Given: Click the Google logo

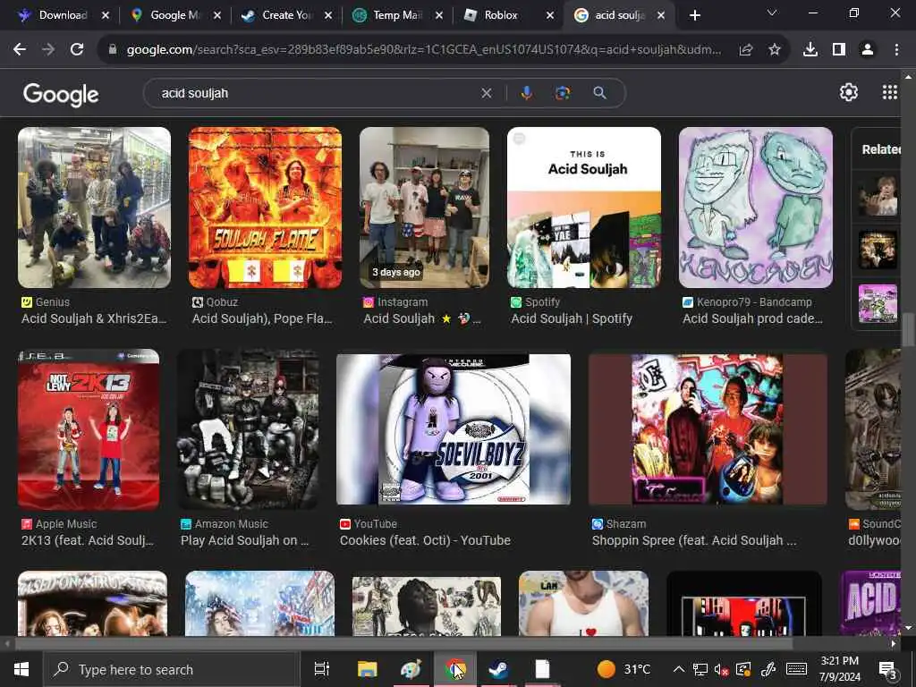Looking at the screenshot, I should click(62, 94).
